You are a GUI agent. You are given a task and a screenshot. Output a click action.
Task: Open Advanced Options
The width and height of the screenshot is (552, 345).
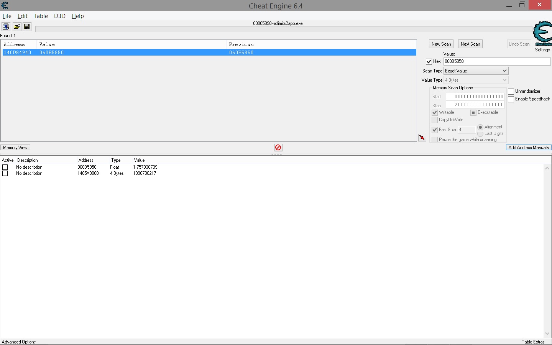19,342
